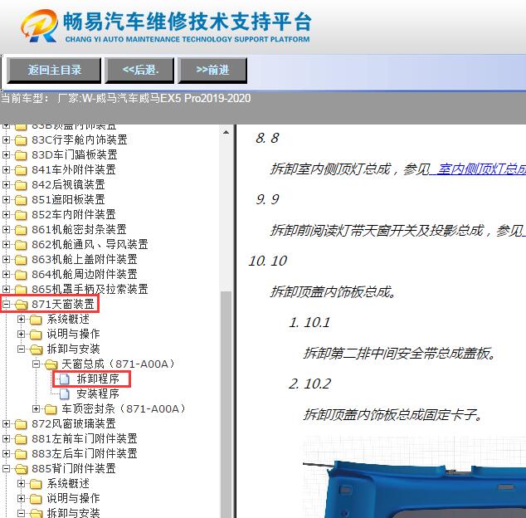
Task: Select the 883左后车门附件装置 tree label
Action: tap(84, 453)
